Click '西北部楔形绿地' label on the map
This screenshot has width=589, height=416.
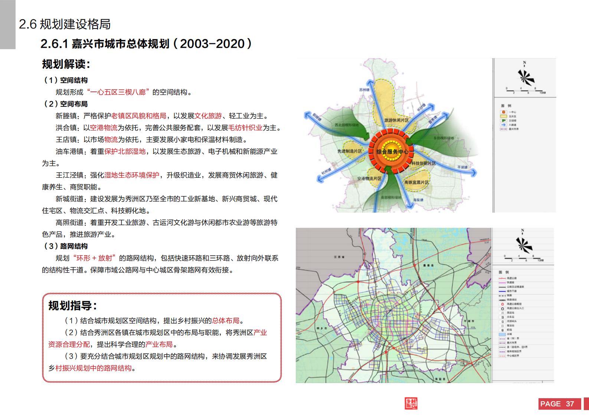click(x=347, y=125)
